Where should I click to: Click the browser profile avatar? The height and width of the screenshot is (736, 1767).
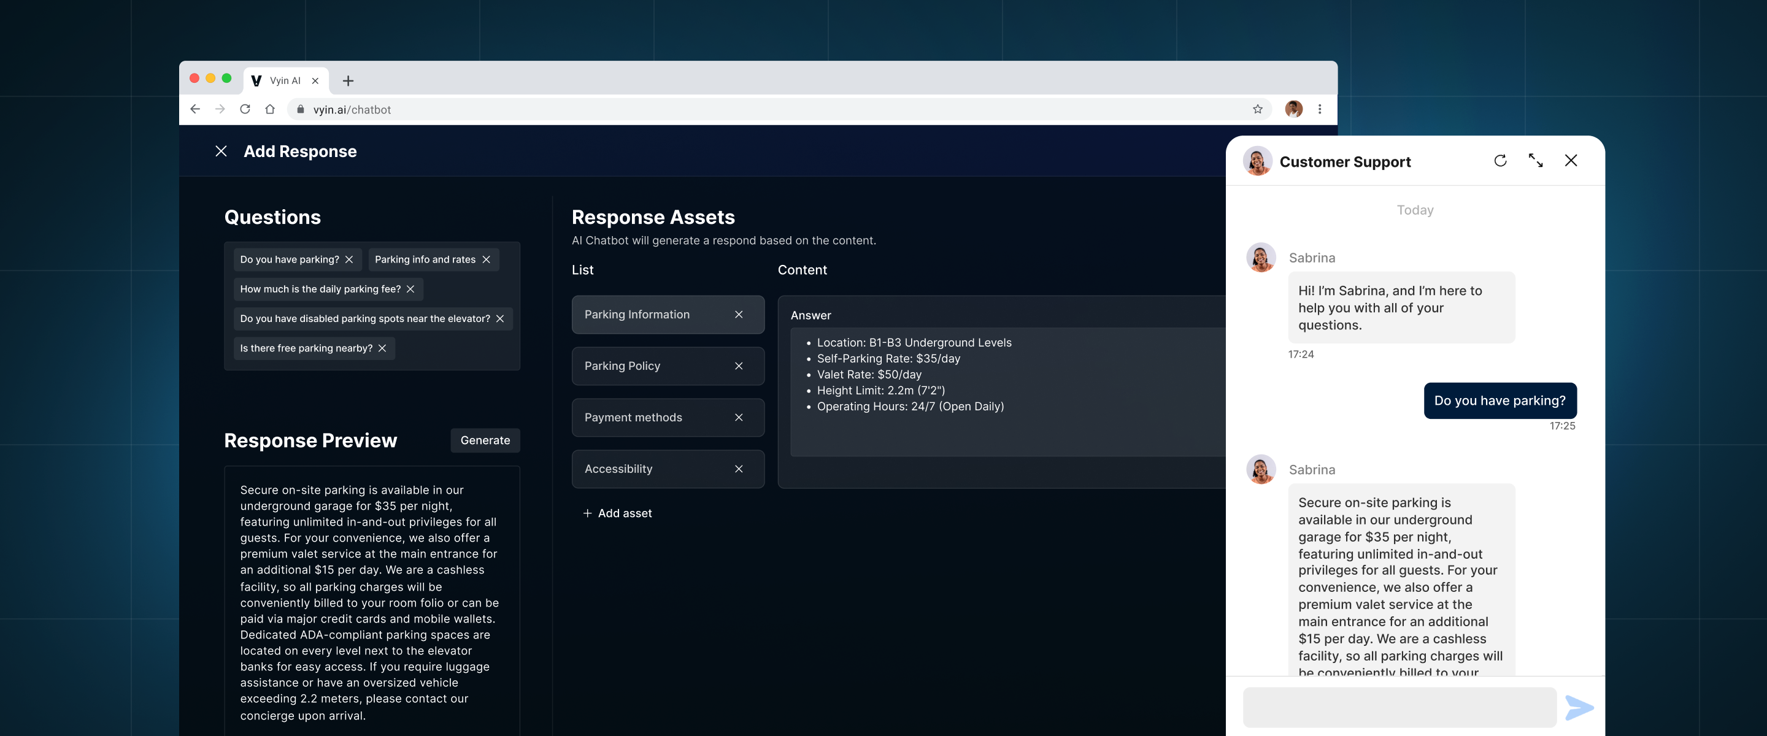(1293, 109)
